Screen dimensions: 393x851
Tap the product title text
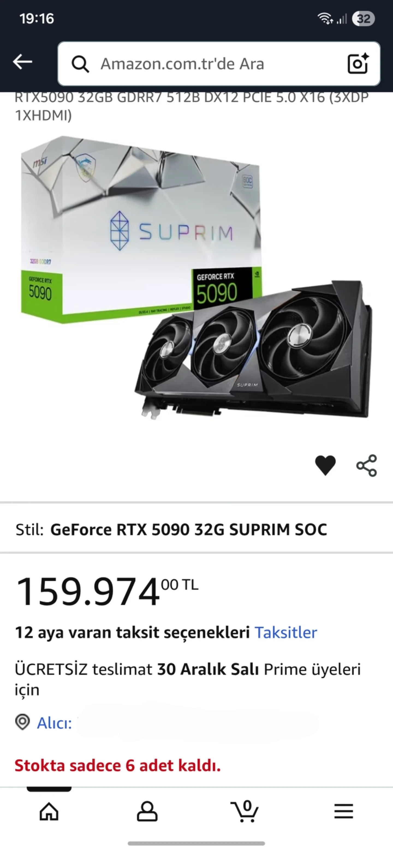pyautogui.click(x=192, y=106)
